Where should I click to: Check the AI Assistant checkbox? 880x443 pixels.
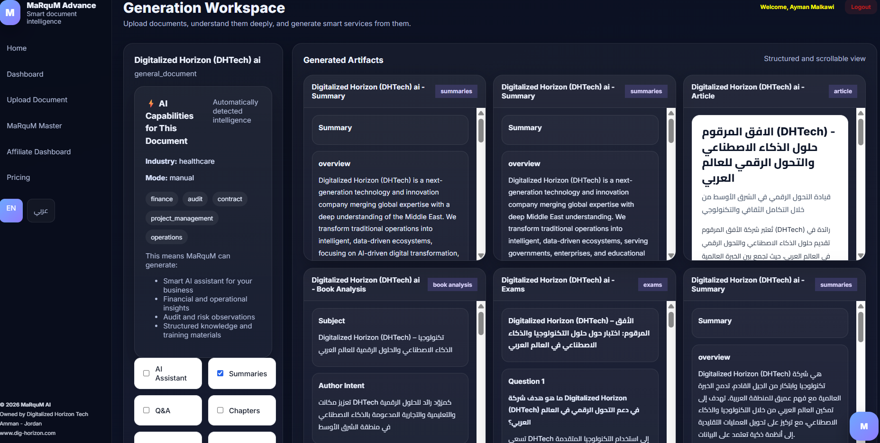pos(147,373)
